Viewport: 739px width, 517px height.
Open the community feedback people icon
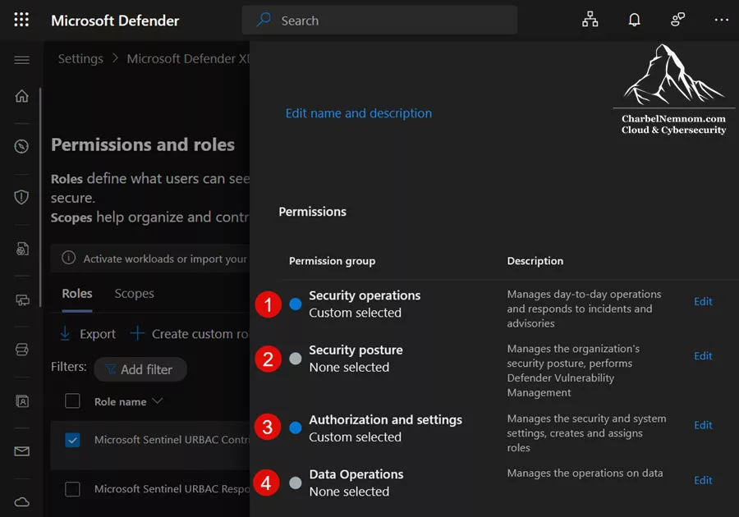(x=677, y=20)
